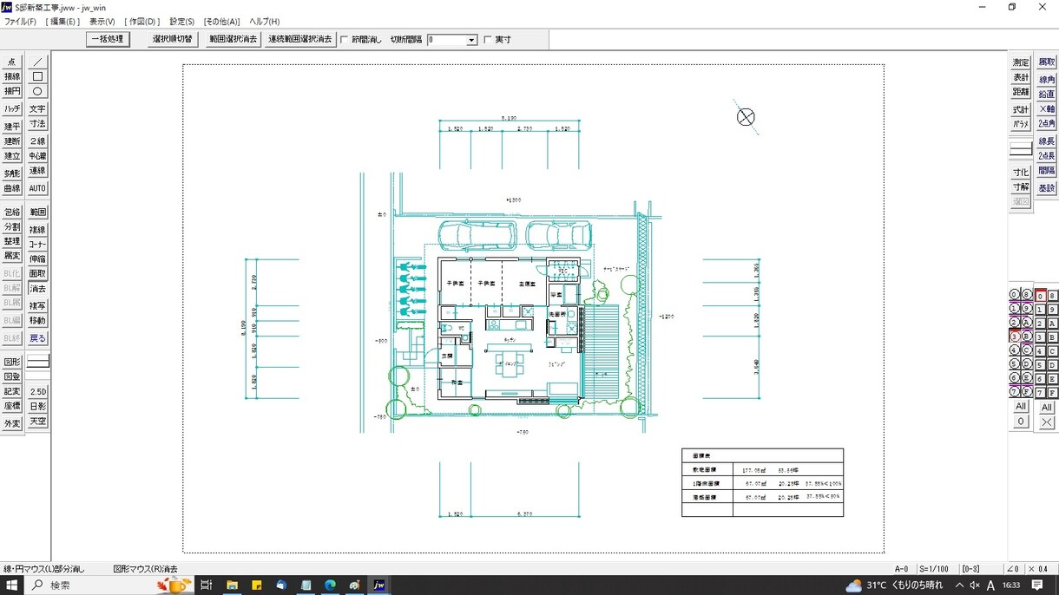This screenshot has height=595, width=1059.
Task: Activate the 文字 text tool
Action: pos(37,109)
